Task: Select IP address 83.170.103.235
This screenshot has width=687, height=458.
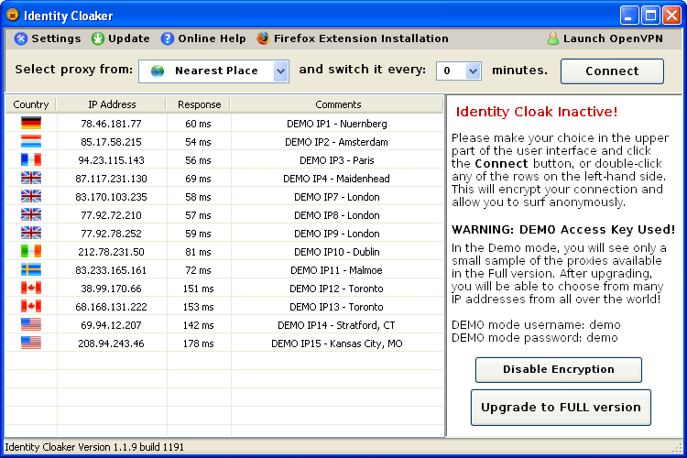Action: [x=111, y=197]
